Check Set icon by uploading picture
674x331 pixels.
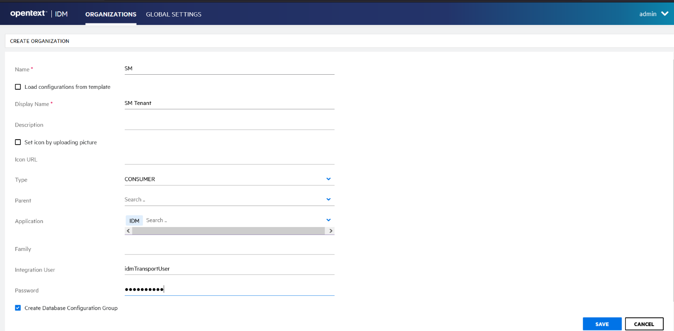coord(18,142)
